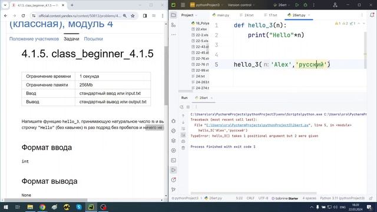Follow the 26ert.py file link in traceback

tap(257, 125)
